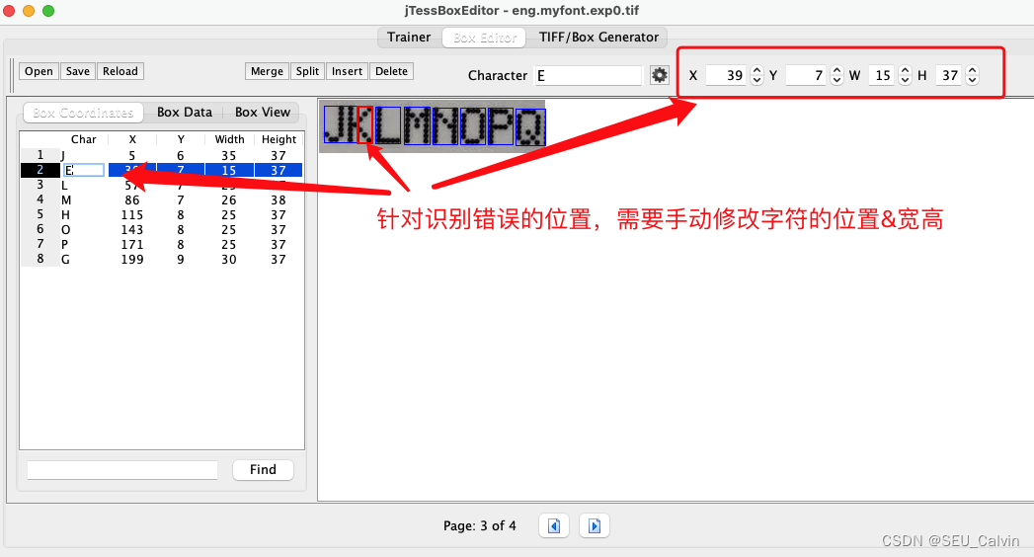Screen dimensions: 1034x557
Task: Click the X value spinner field
Action: 728,76
